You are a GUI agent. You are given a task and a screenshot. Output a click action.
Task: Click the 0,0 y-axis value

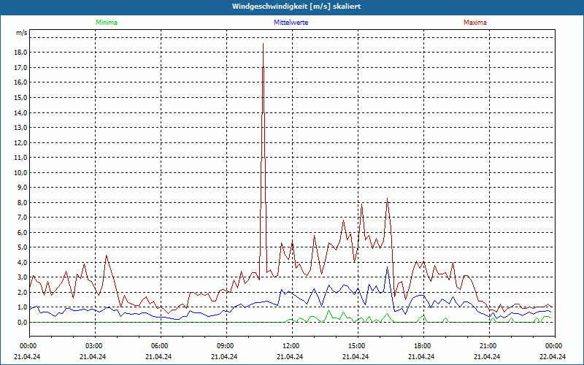tap(22, 323)
